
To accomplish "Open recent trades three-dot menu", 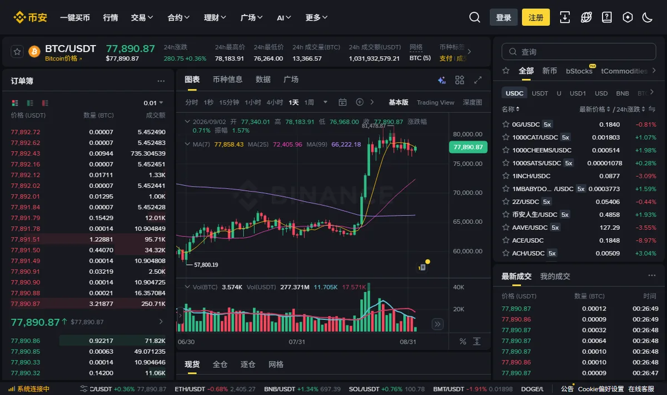I will click(x=651, y=276).
